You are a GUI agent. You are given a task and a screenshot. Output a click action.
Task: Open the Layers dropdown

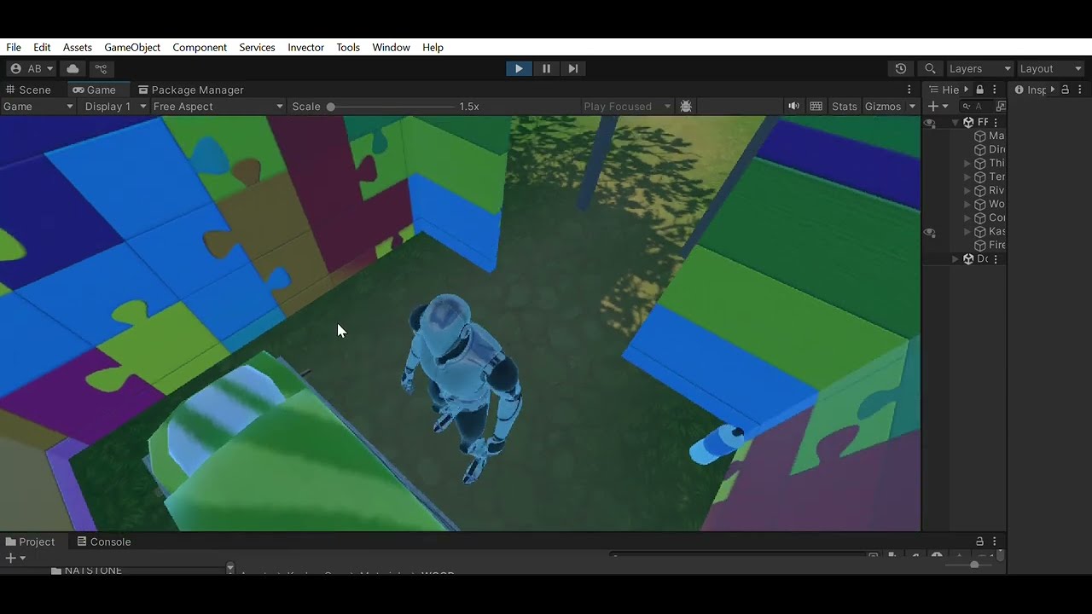979,68
